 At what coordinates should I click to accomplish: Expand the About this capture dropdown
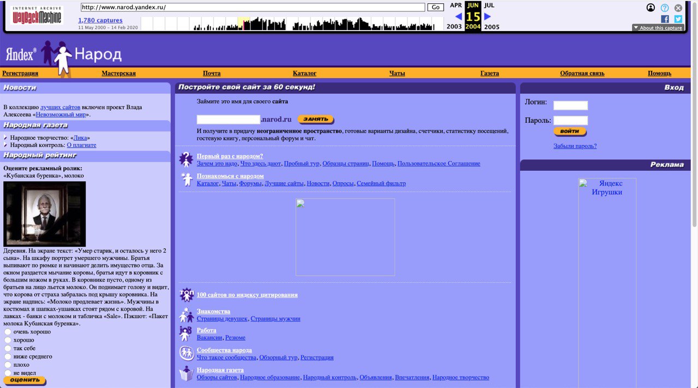(658, 28)
